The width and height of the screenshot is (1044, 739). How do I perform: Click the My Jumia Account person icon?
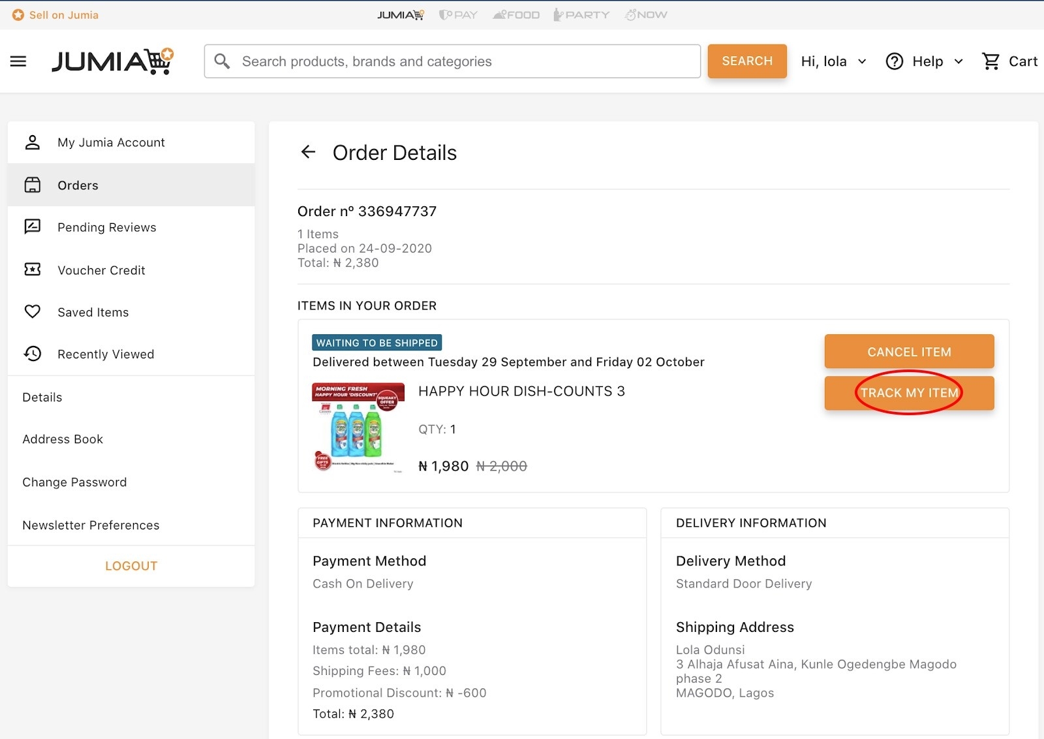point(33,142)
